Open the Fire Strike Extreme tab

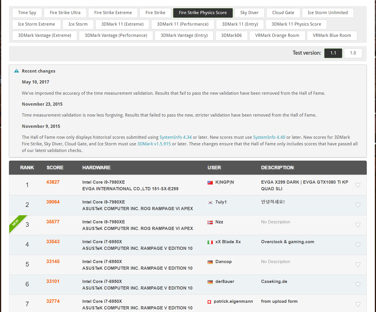pyautogui.click(x=113, y=13)
